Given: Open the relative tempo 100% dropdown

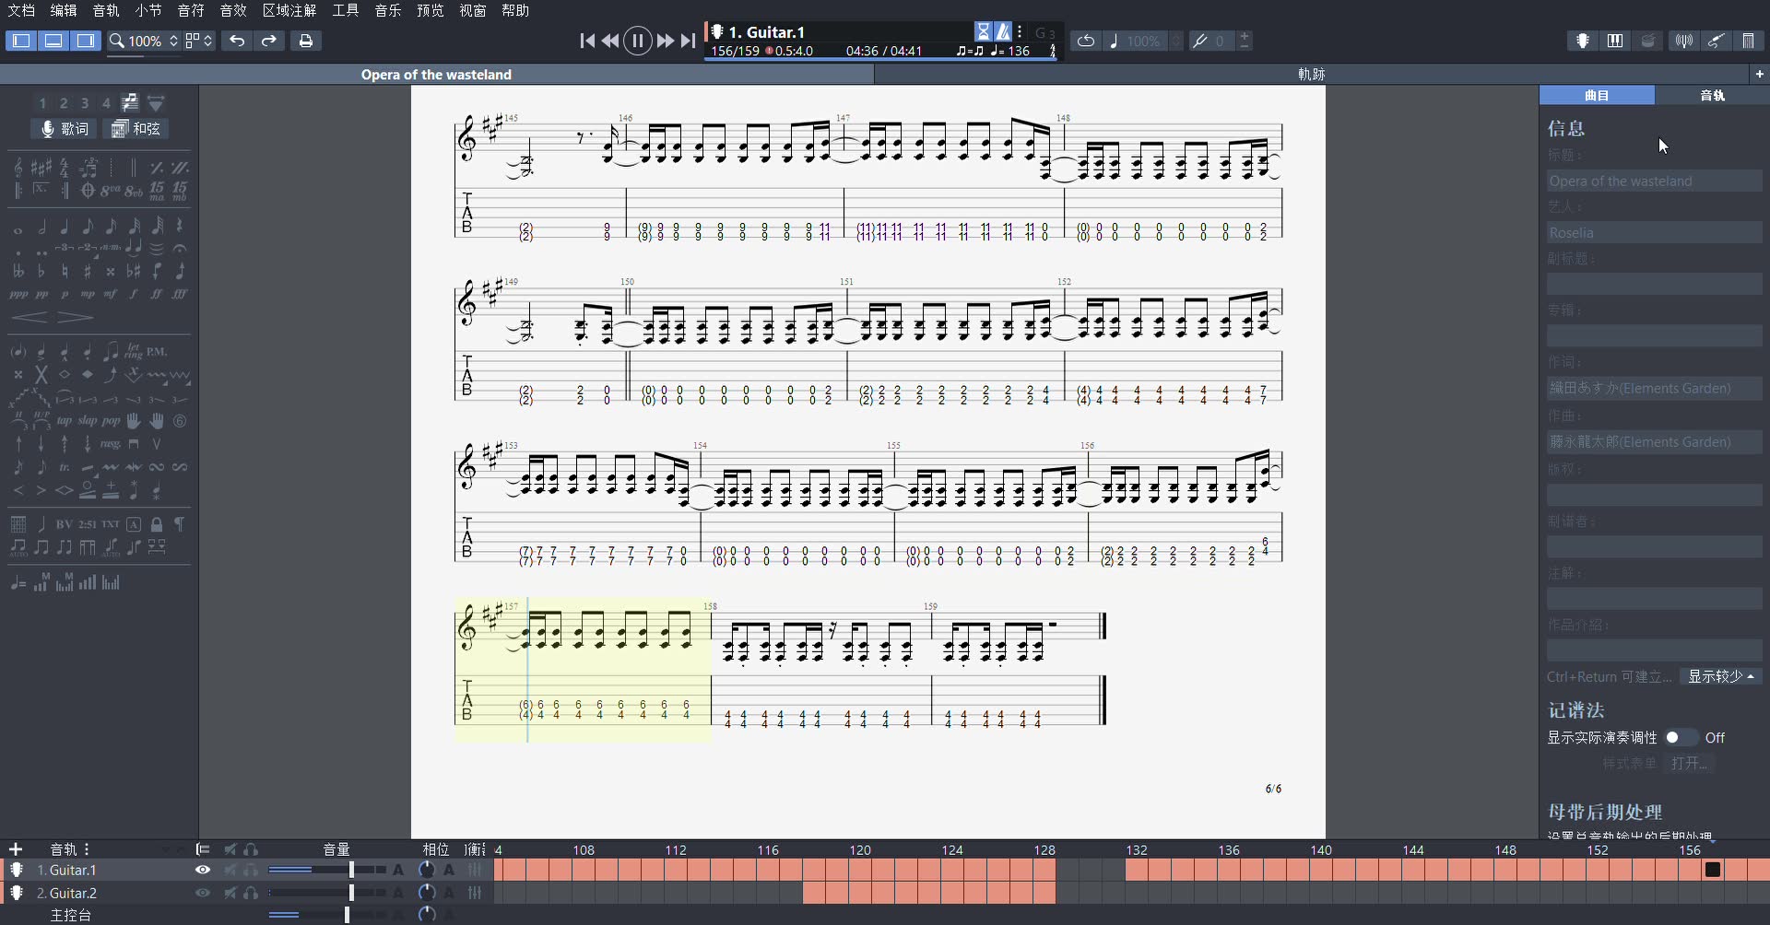Looking at the screenshot, I should [1144, 41].
